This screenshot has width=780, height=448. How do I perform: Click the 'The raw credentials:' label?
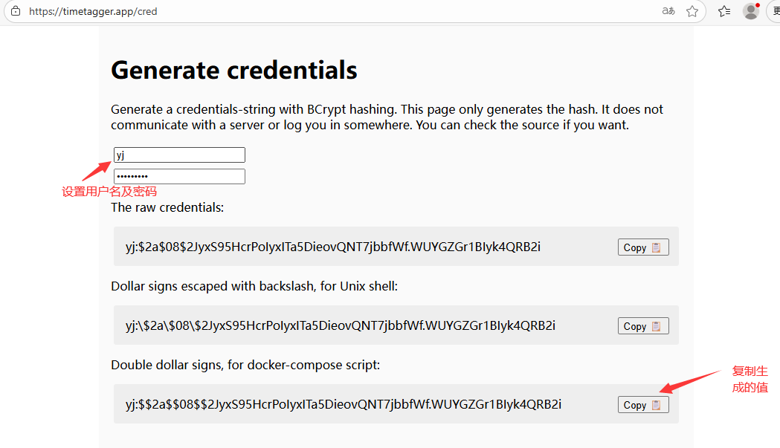point(167,207)
